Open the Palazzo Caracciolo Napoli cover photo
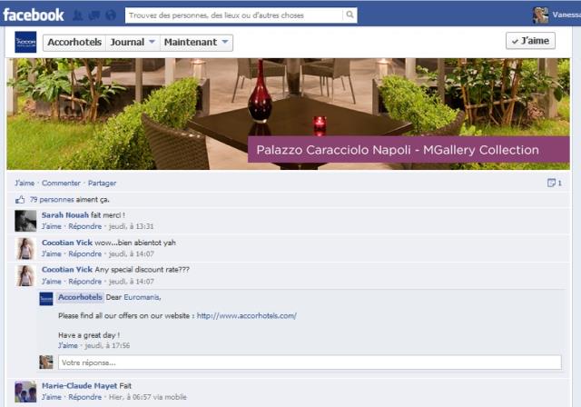Viewport: 581px width, 407px height. point(288,114)
